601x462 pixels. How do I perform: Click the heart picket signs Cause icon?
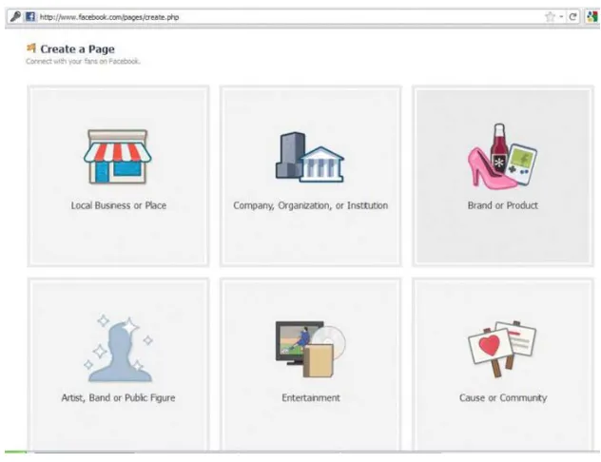[x=502, y=349]
